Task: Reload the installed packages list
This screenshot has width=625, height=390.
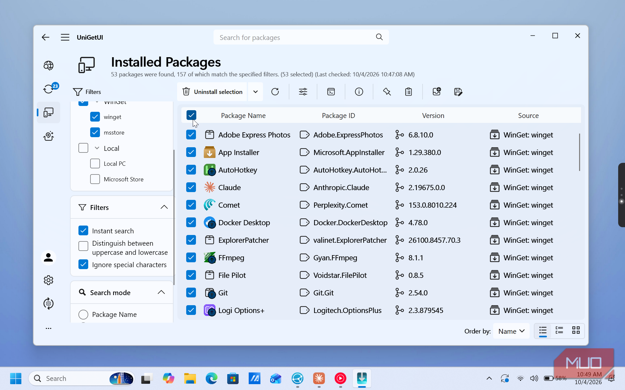Action: 275,92
